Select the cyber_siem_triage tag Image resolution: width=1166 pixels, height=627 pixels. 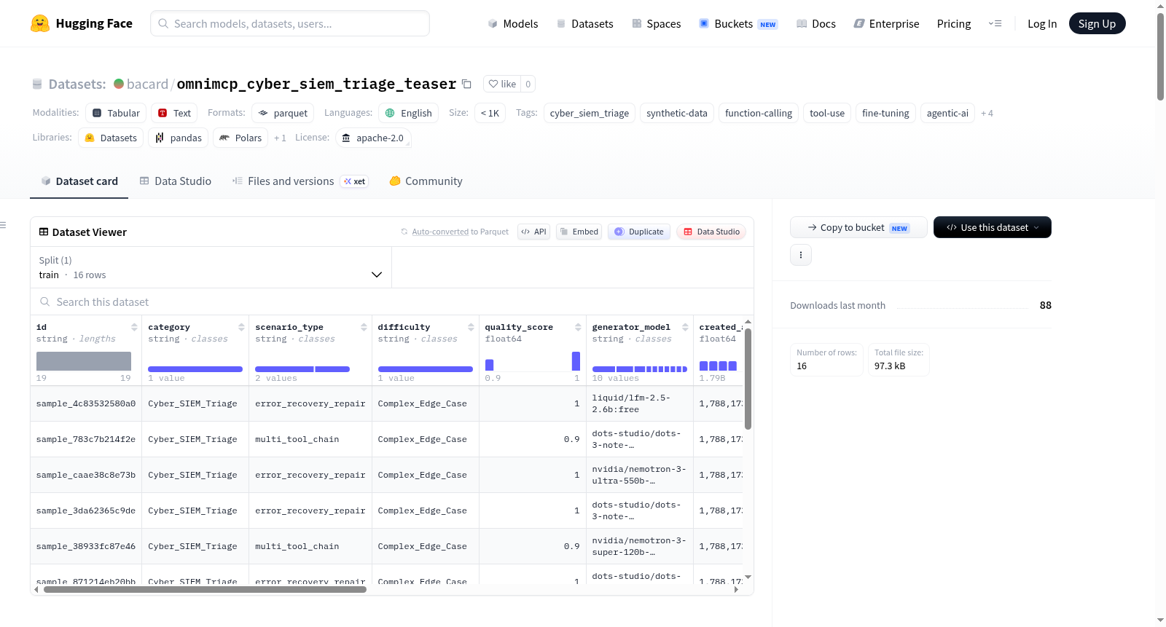click(590, 113)
